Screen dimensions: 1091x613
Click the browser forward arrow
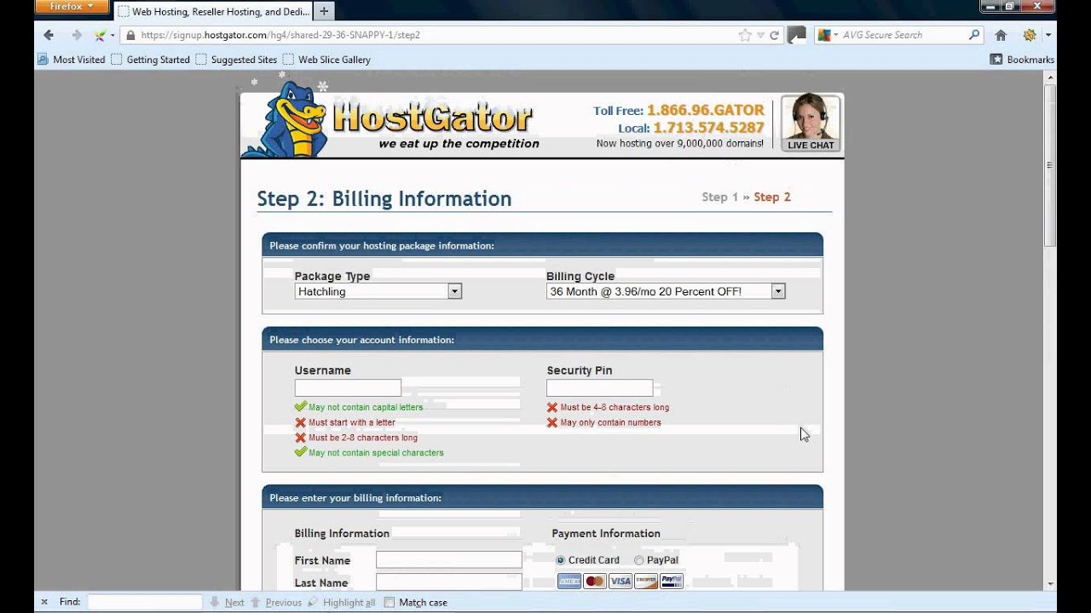(77, 35)
